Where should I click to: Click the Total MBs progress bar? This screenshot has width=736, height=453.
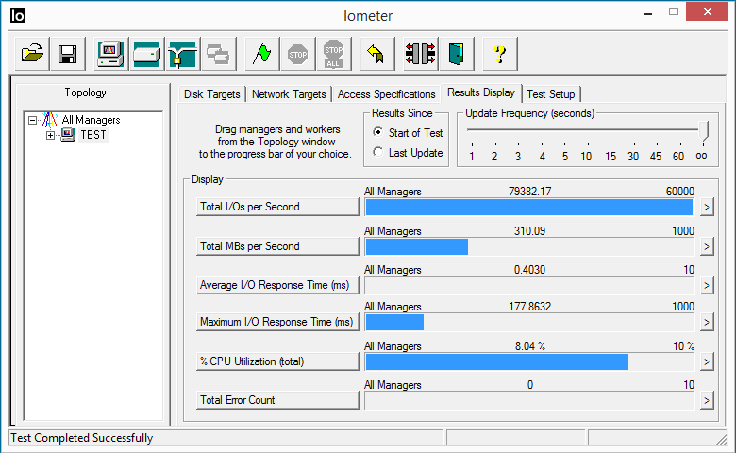(x=529, y=246)
